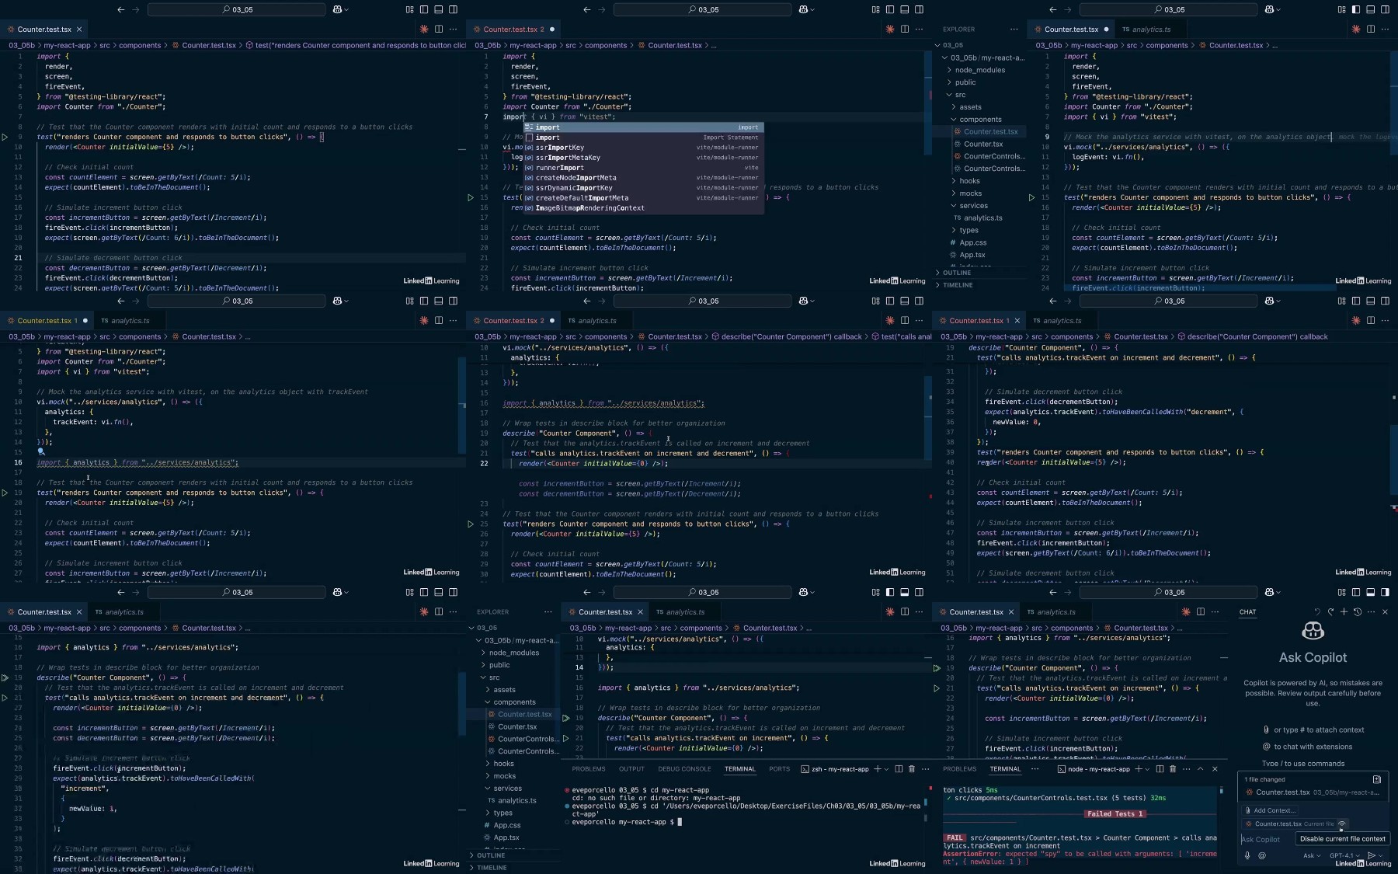Toggle primary sidebar in the import autocomplete window
This screenshot has height=874, width=1398.
coord(890,9)
